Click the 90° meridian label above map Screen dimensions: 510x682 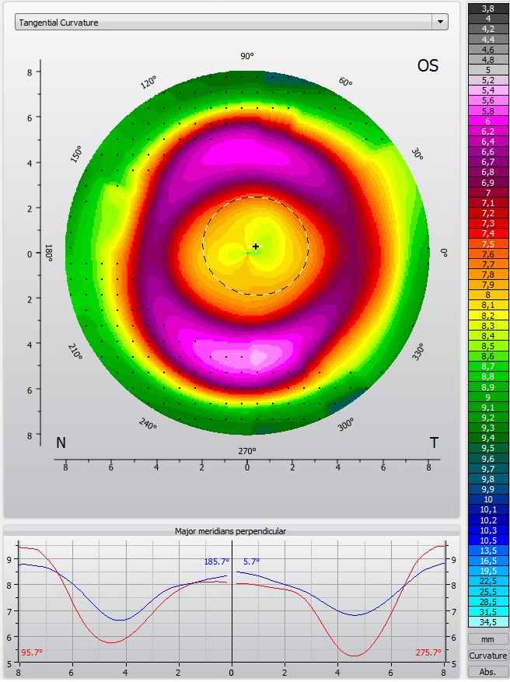[x=246, y=56]
